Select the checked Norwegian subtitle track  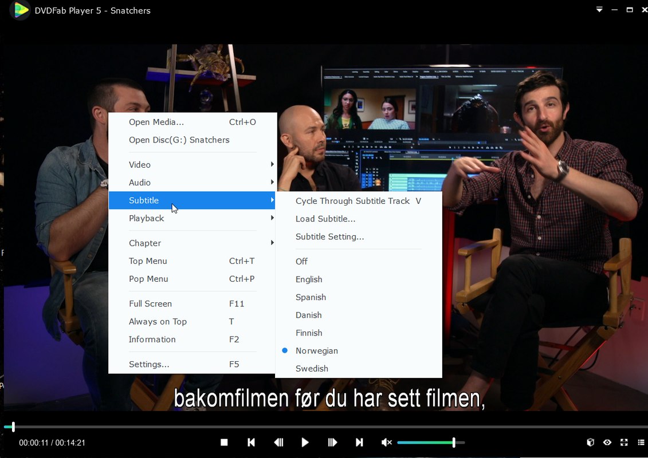359,350
